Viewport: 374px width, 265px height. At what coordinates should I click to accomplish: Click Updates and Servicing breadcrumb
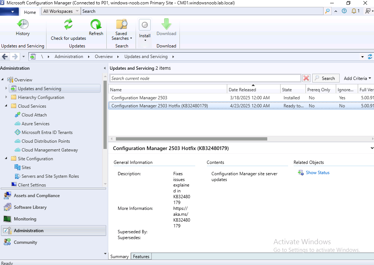click(x=146, y=57)
